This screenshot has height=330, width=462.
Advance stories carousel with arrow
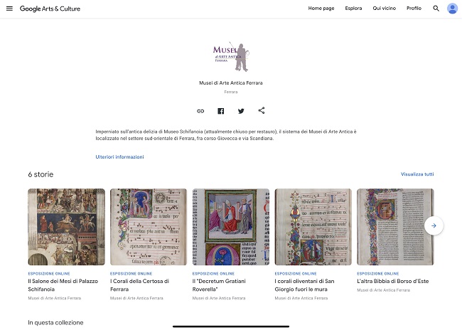pos(434,226)
